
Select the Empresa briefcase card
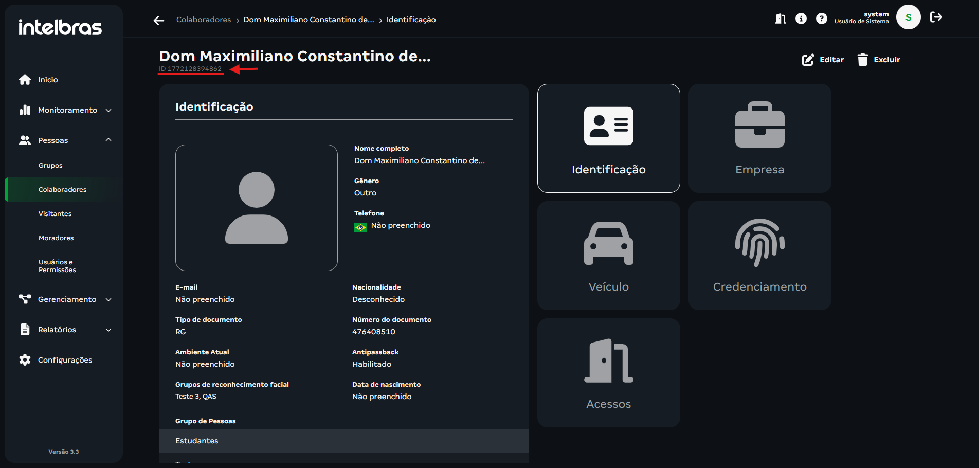pyautogui.click(x=759, y=138)
